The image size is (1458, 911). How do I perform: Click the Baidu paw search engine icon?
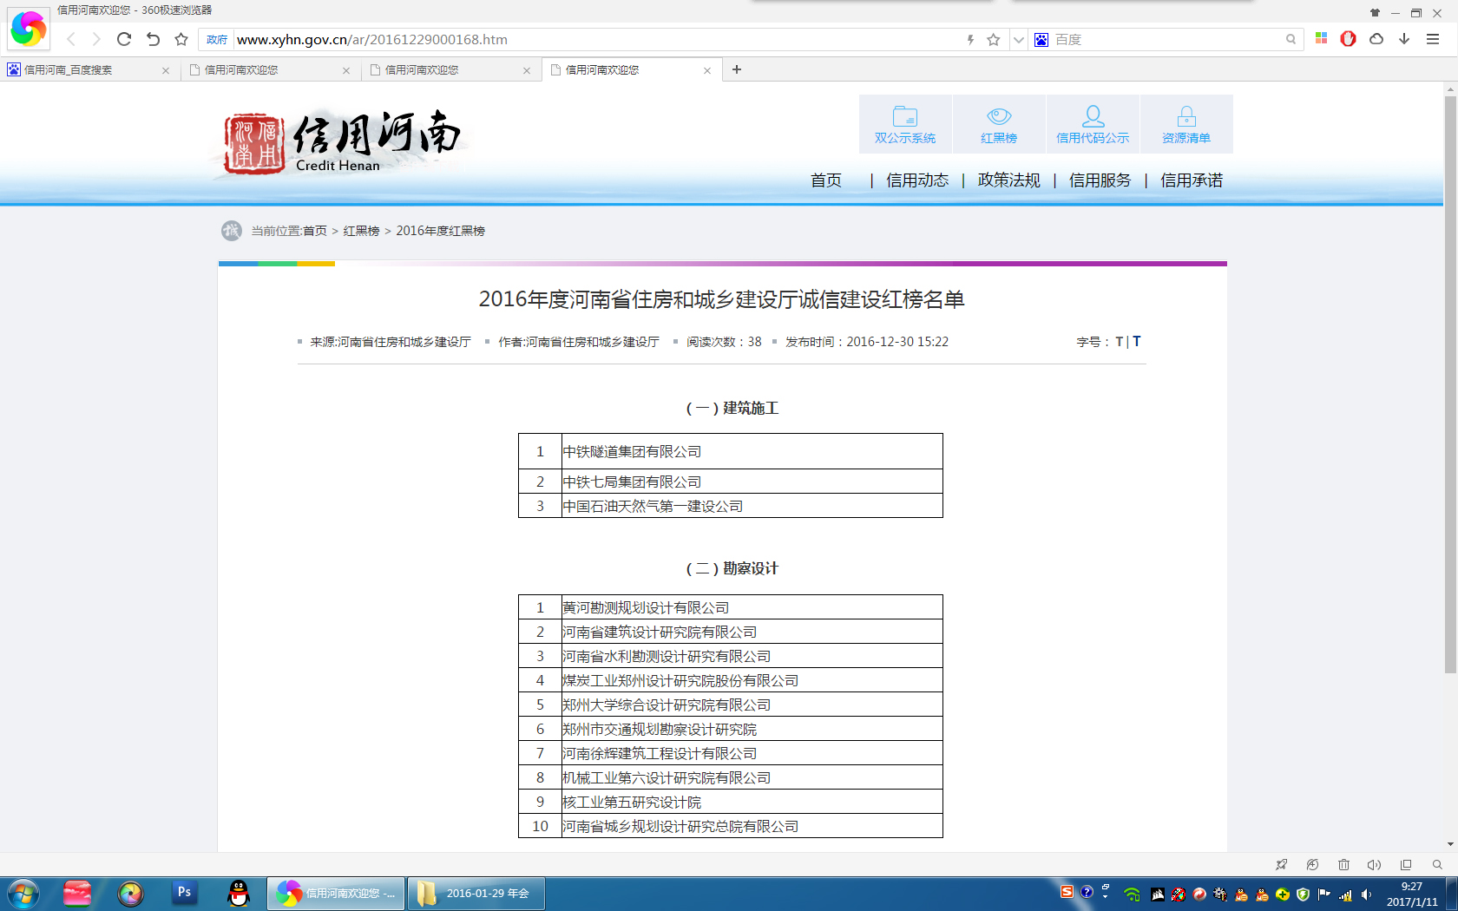pyautogui.click(x=1041, y=40)
